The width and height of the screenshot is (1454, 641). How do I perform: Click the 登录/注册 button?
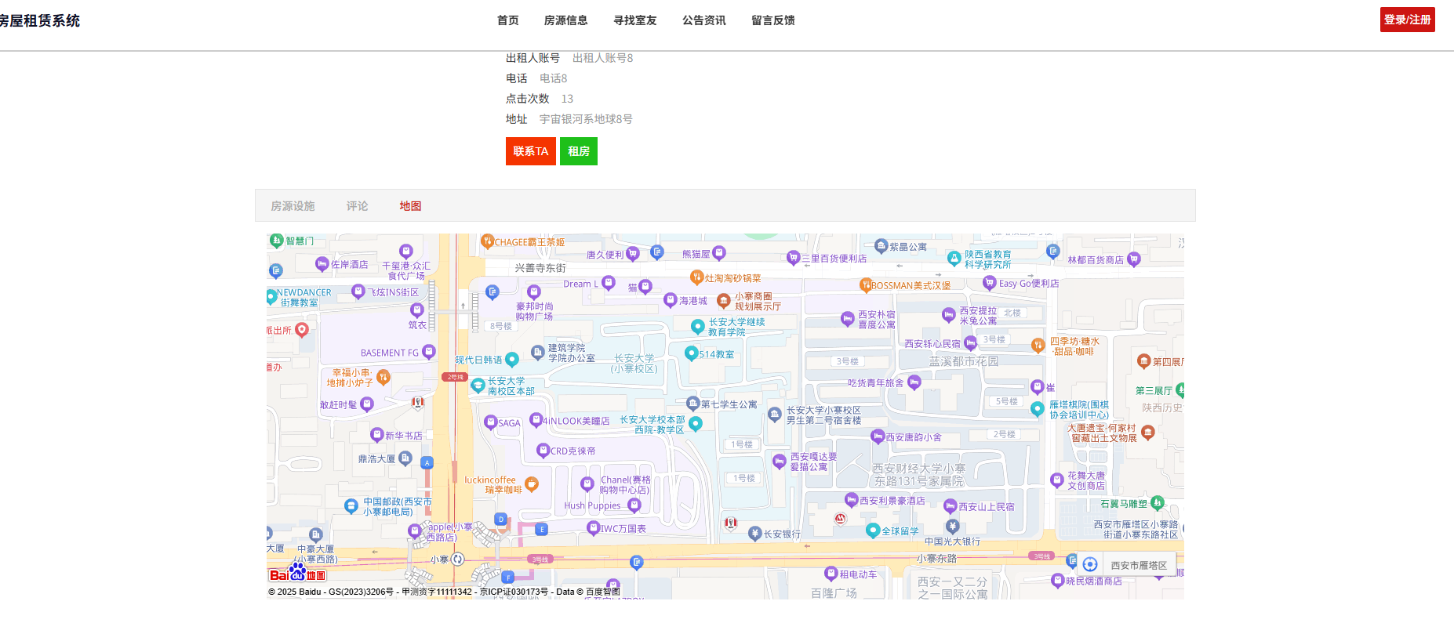pyautogui.click(x=1407, y=20)
